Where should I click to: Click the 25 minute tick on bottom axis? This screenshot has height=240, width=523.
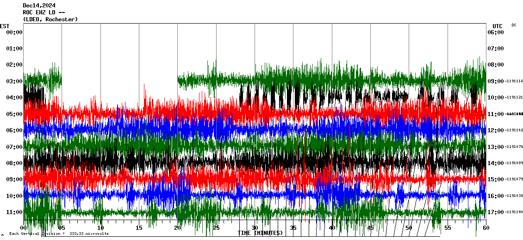216,228
